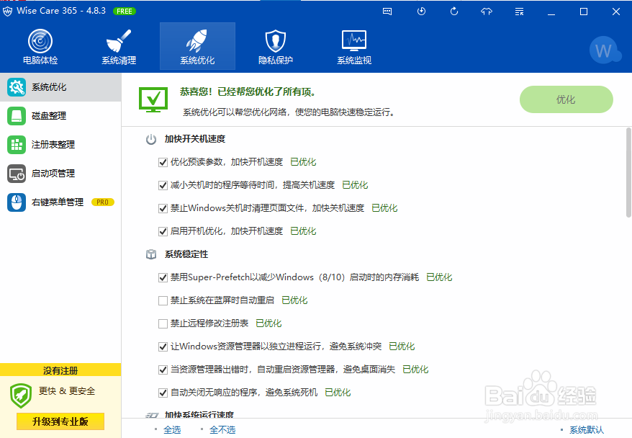This screenshot has height=438, width=632.
Task: Uncheck 当资源管理器出错时自动重启 option
Action: click(163, 370)
